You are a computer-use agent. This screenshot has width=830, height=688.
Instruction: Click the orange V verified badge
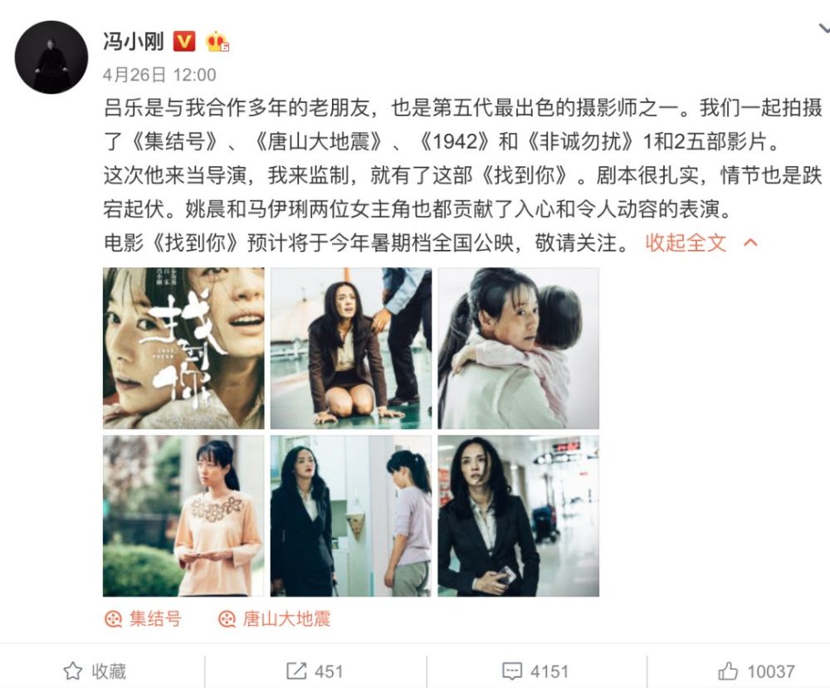184,41
